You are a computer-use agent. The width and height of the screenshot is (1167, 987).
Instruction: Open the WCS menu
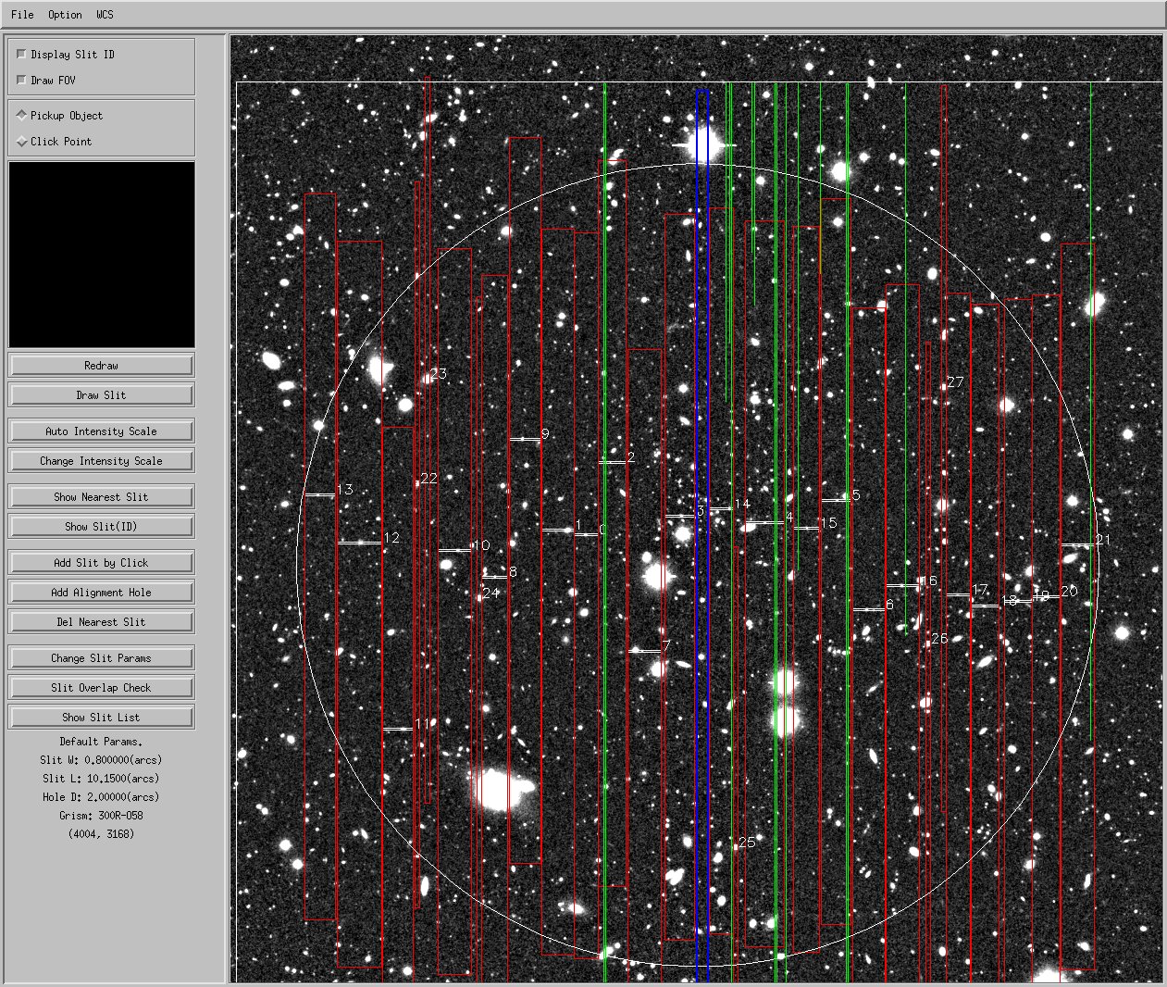(x=105, y=14)
